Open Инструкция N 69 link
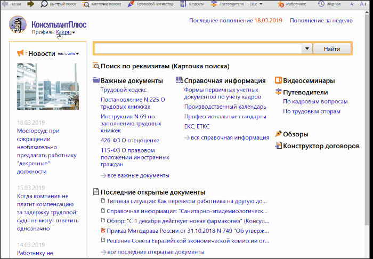Screen dimensions: 373x259 tap(131, 124)
